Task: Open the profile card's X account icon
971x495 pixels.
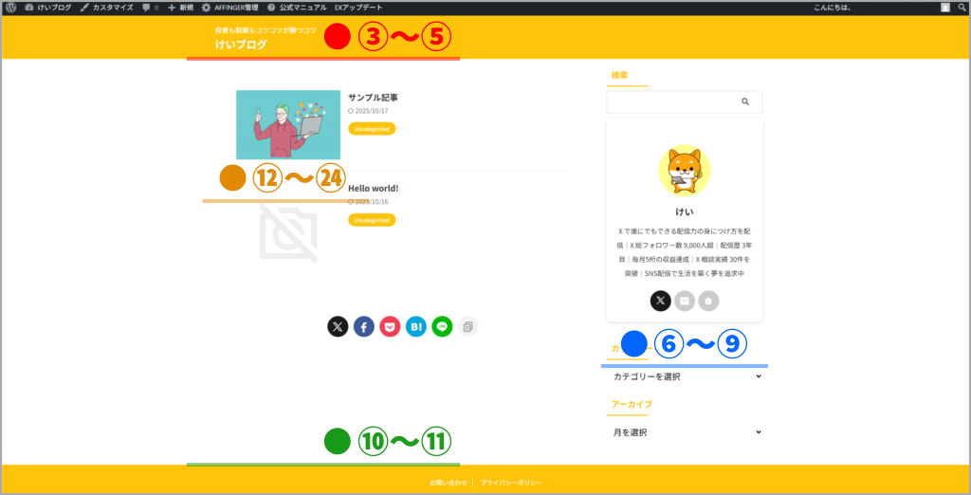Action: click(x=660, y=301)
